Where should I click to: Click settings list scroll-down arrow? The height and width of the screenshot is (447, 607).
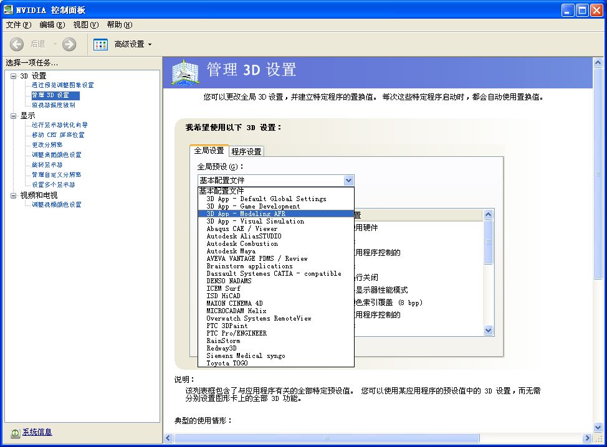pyautogui.click(x=488, y=330)
